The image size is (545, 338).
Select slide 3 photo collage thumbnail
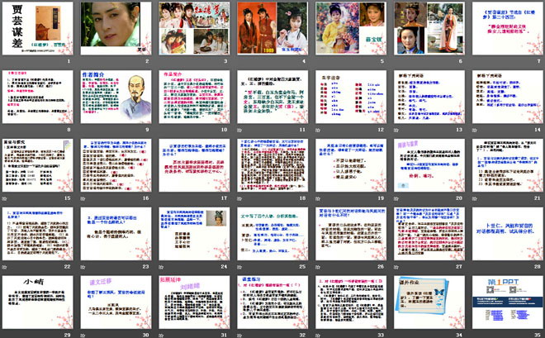click(193, 29)
